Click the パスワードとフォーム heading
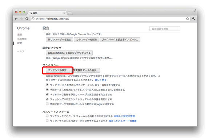Image resolution: width=208 pixels, height=138 pixels. point(56,112)
